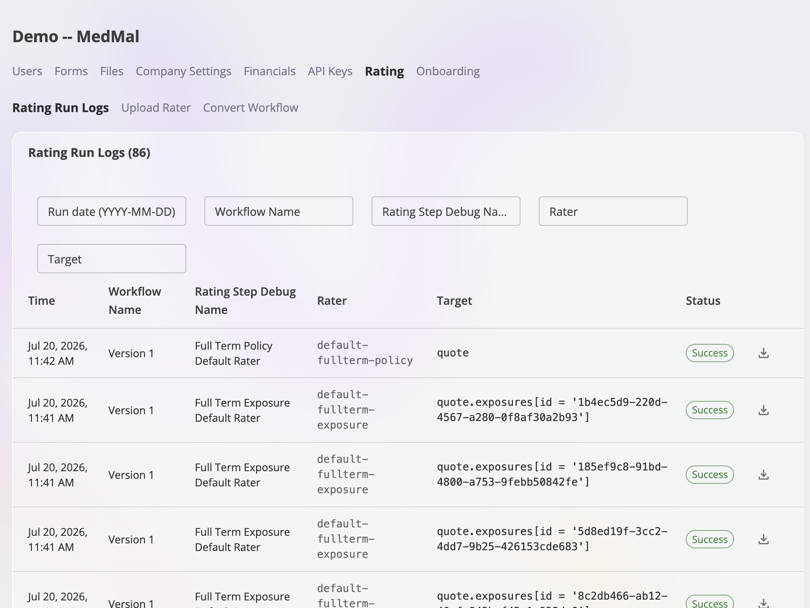Viewport: 810px width, 608px height.
Task: Download log for exposure 1b4ec5d9 row
Action: pyautogui.click(x=764, y=410)
